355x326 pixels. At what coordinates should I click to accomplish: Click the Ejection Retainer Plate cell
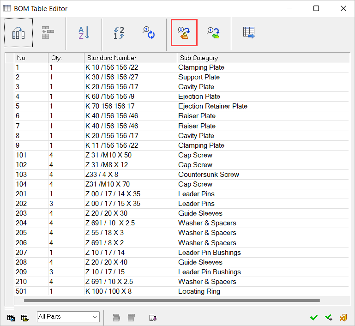(212, 106)
